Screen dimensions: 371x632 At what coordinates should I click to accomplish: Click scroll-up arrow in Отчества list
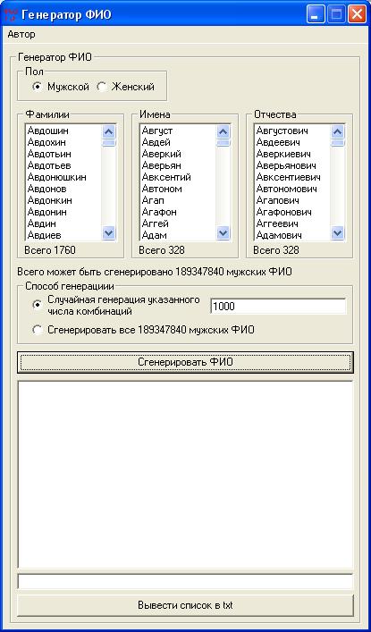[338, 131]
